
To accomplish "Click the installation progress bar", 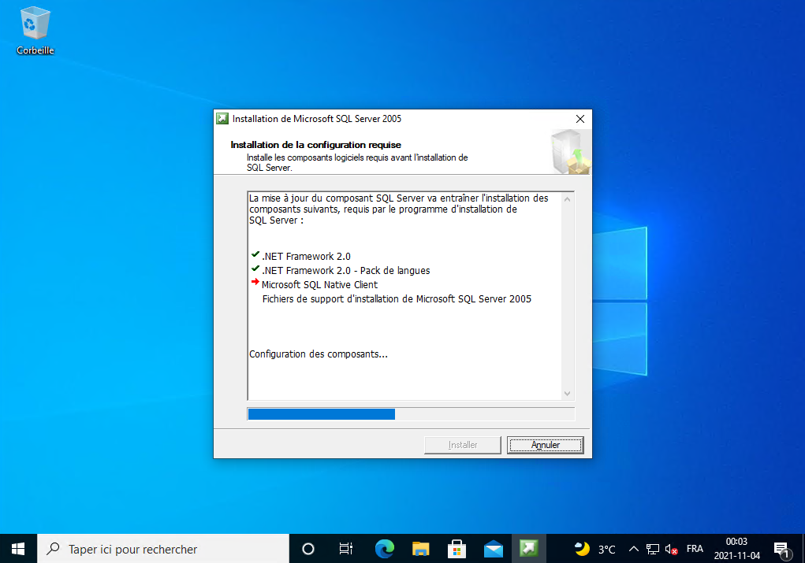I will tap(411, 414).
